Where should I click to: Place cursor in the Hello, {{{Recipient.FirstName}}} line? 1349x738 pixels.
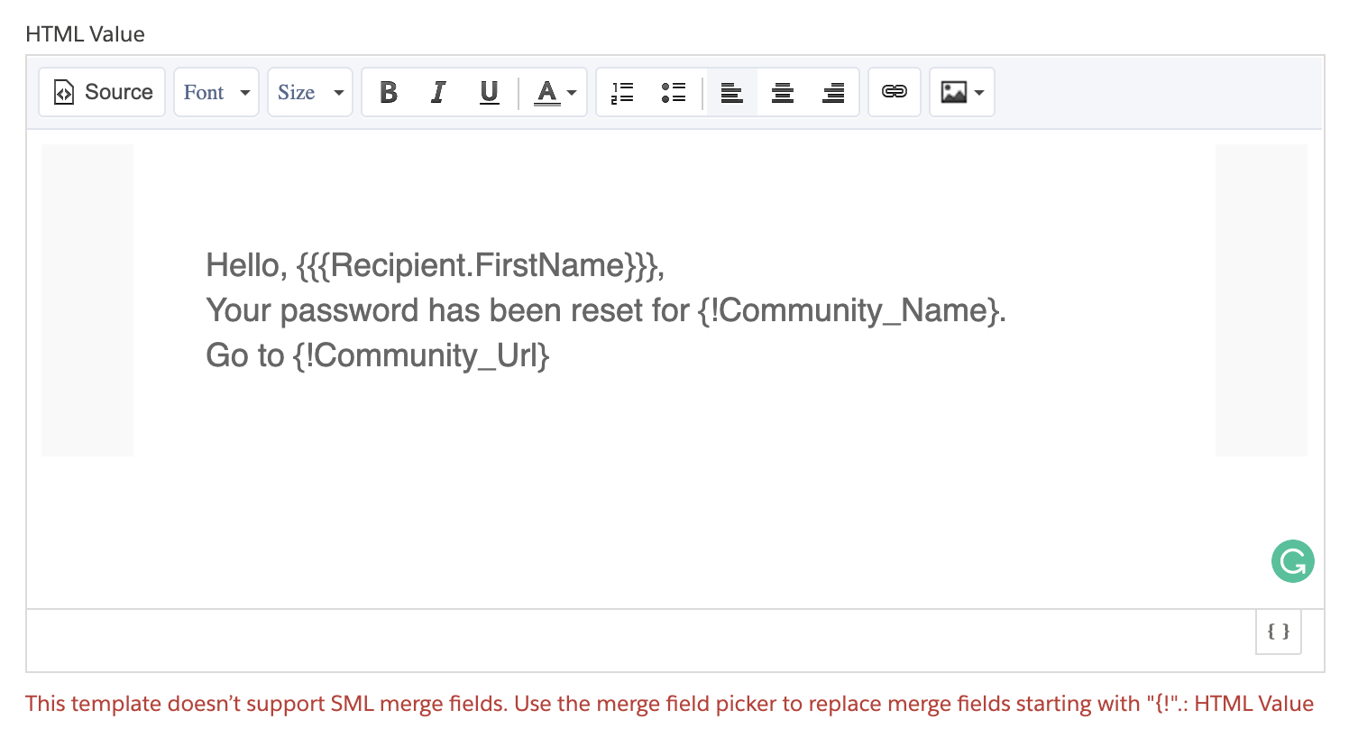436,265
